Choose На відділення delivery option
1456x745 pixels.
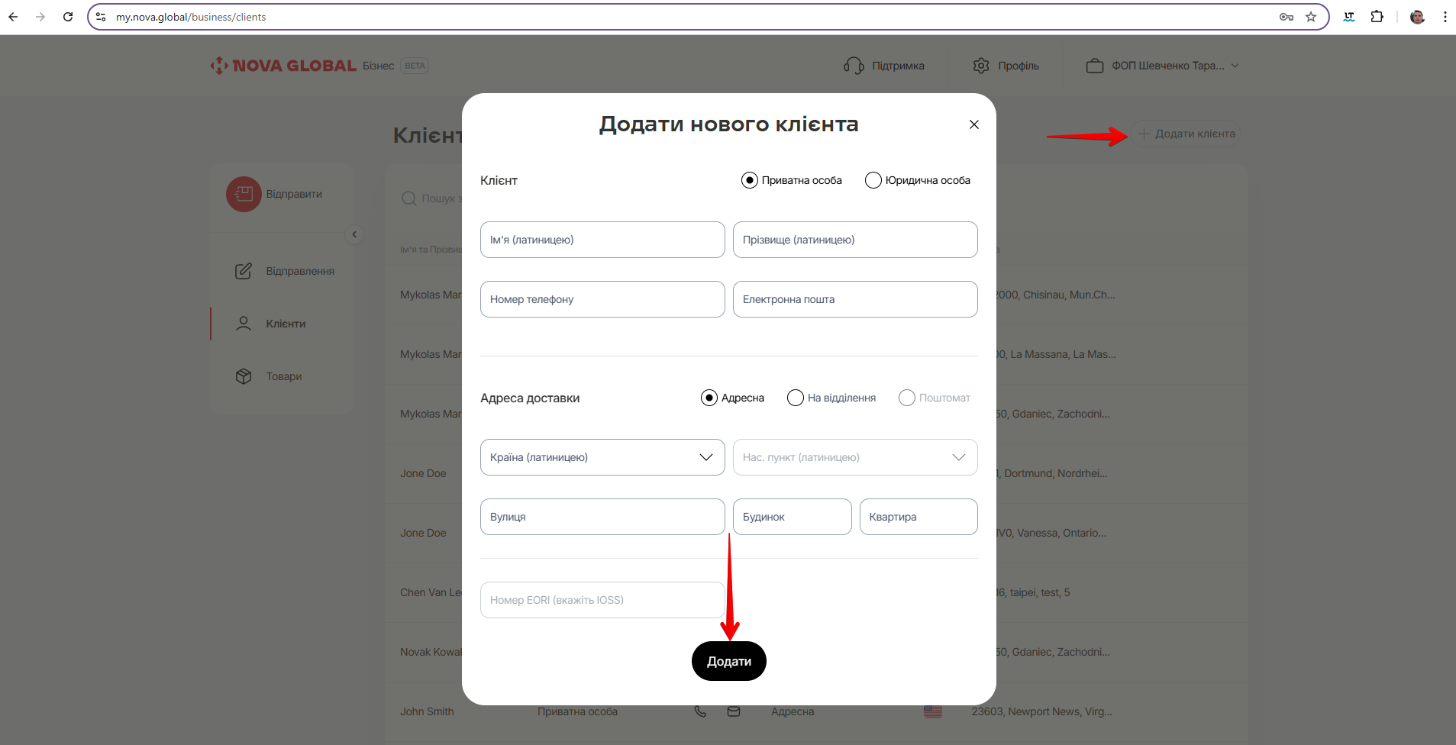tap(796, 398)
